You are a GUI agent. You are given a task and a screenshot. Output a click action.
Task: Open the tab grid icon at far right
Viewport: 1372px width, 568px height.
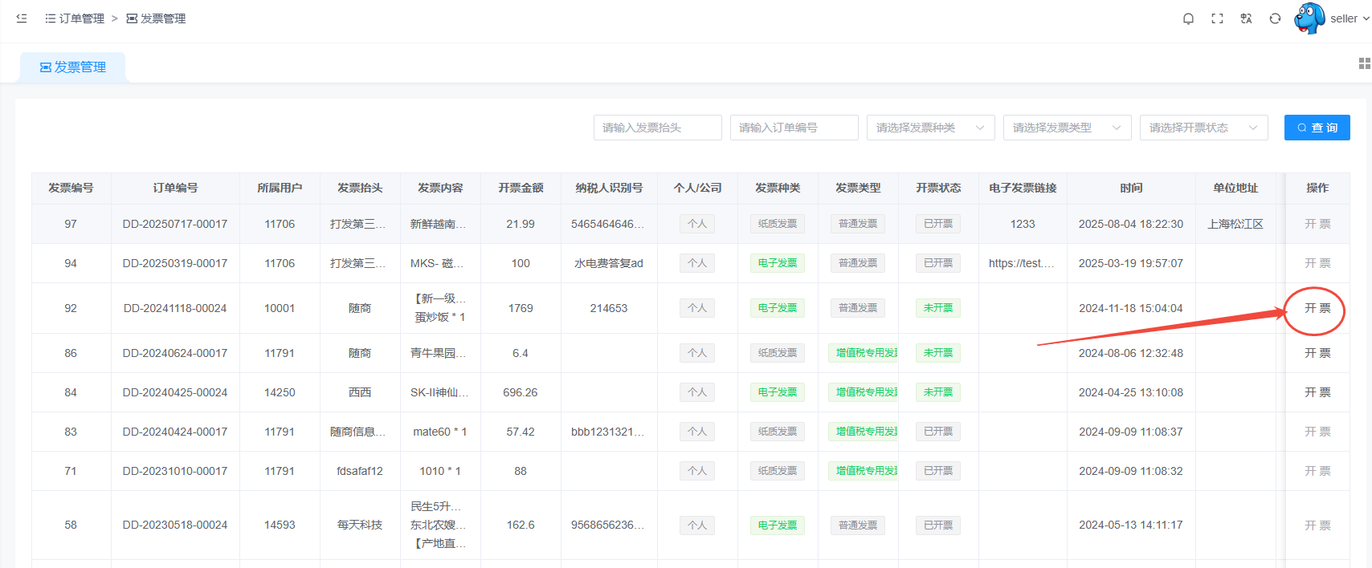tap(1364, 63)
